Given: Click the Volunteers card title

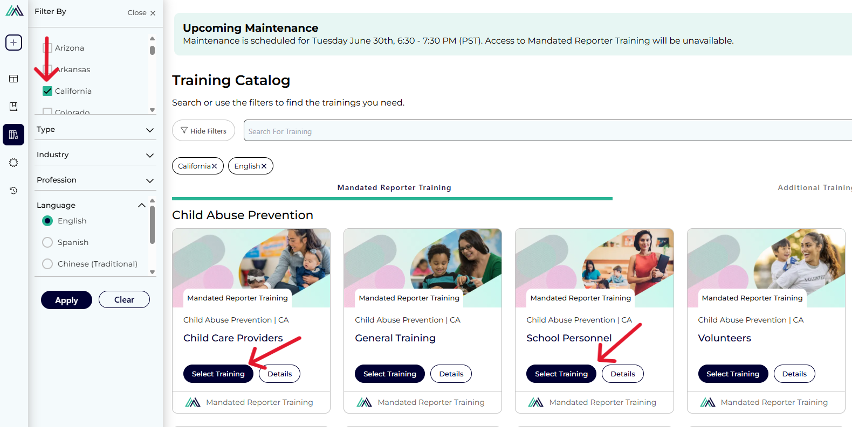Looking at the screenshot, I should [x=725, y=338].
